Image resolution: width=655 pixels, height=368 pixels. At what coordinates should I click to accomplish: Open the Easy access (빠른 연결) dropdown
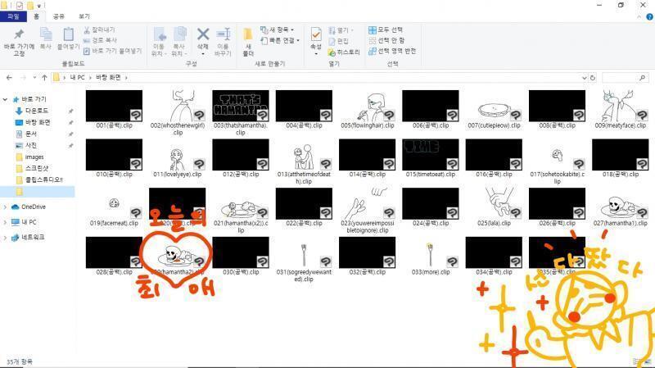[279, 40]
